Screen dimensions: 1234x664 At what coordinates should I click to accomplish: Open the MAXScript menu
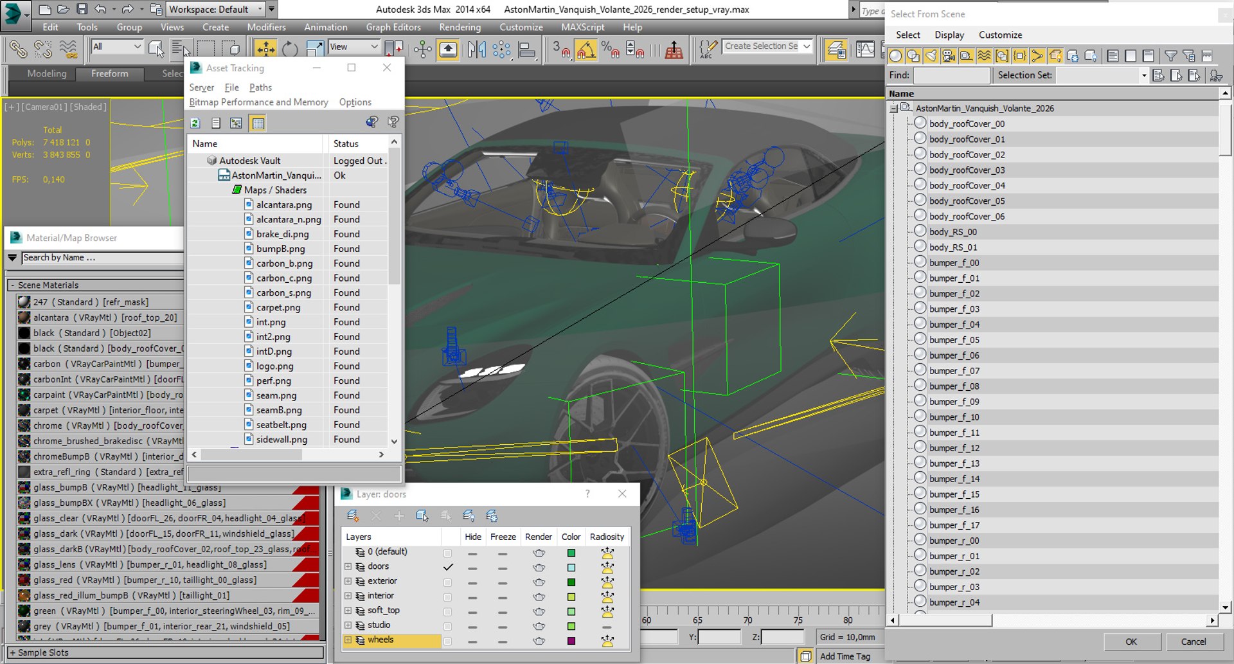582,27
